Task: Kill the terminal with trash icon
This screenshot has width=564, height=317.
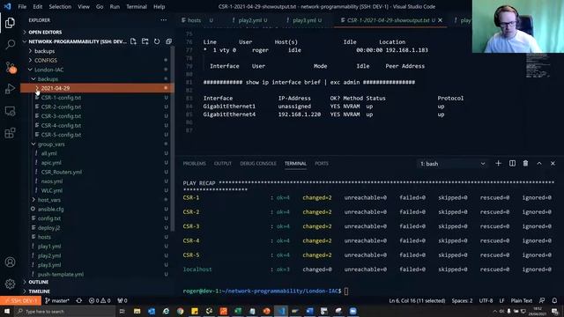Action: 525,164
